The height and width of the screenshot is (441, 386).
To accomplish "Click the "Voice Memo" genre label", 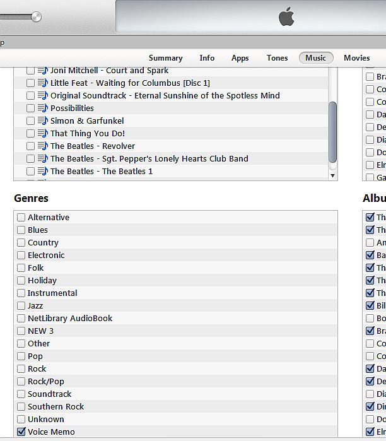I will point(51,432).
